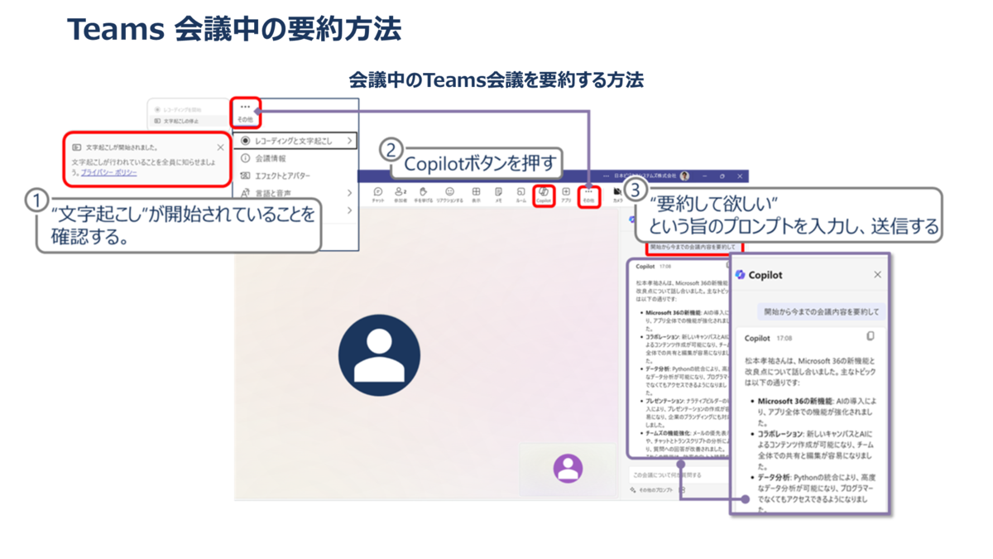Click the prompt 開始から今までの会議内容を要約して in red box
993x559 pixels.
click(x=693, y=247)
